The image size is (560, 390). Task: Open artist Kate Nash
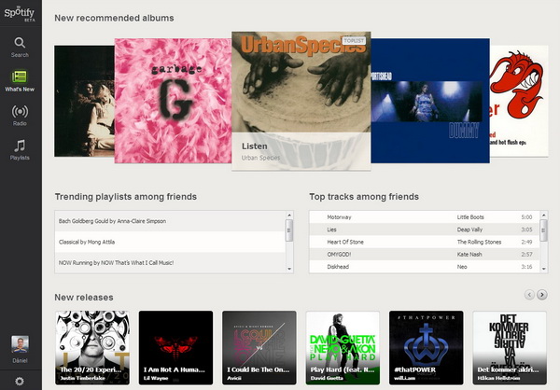(x=469, y=255)
